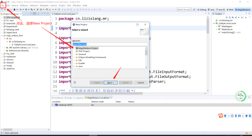Screen dimensions: 252x136
Task: Maximize the Outline view
Action: tap(249, 14)
